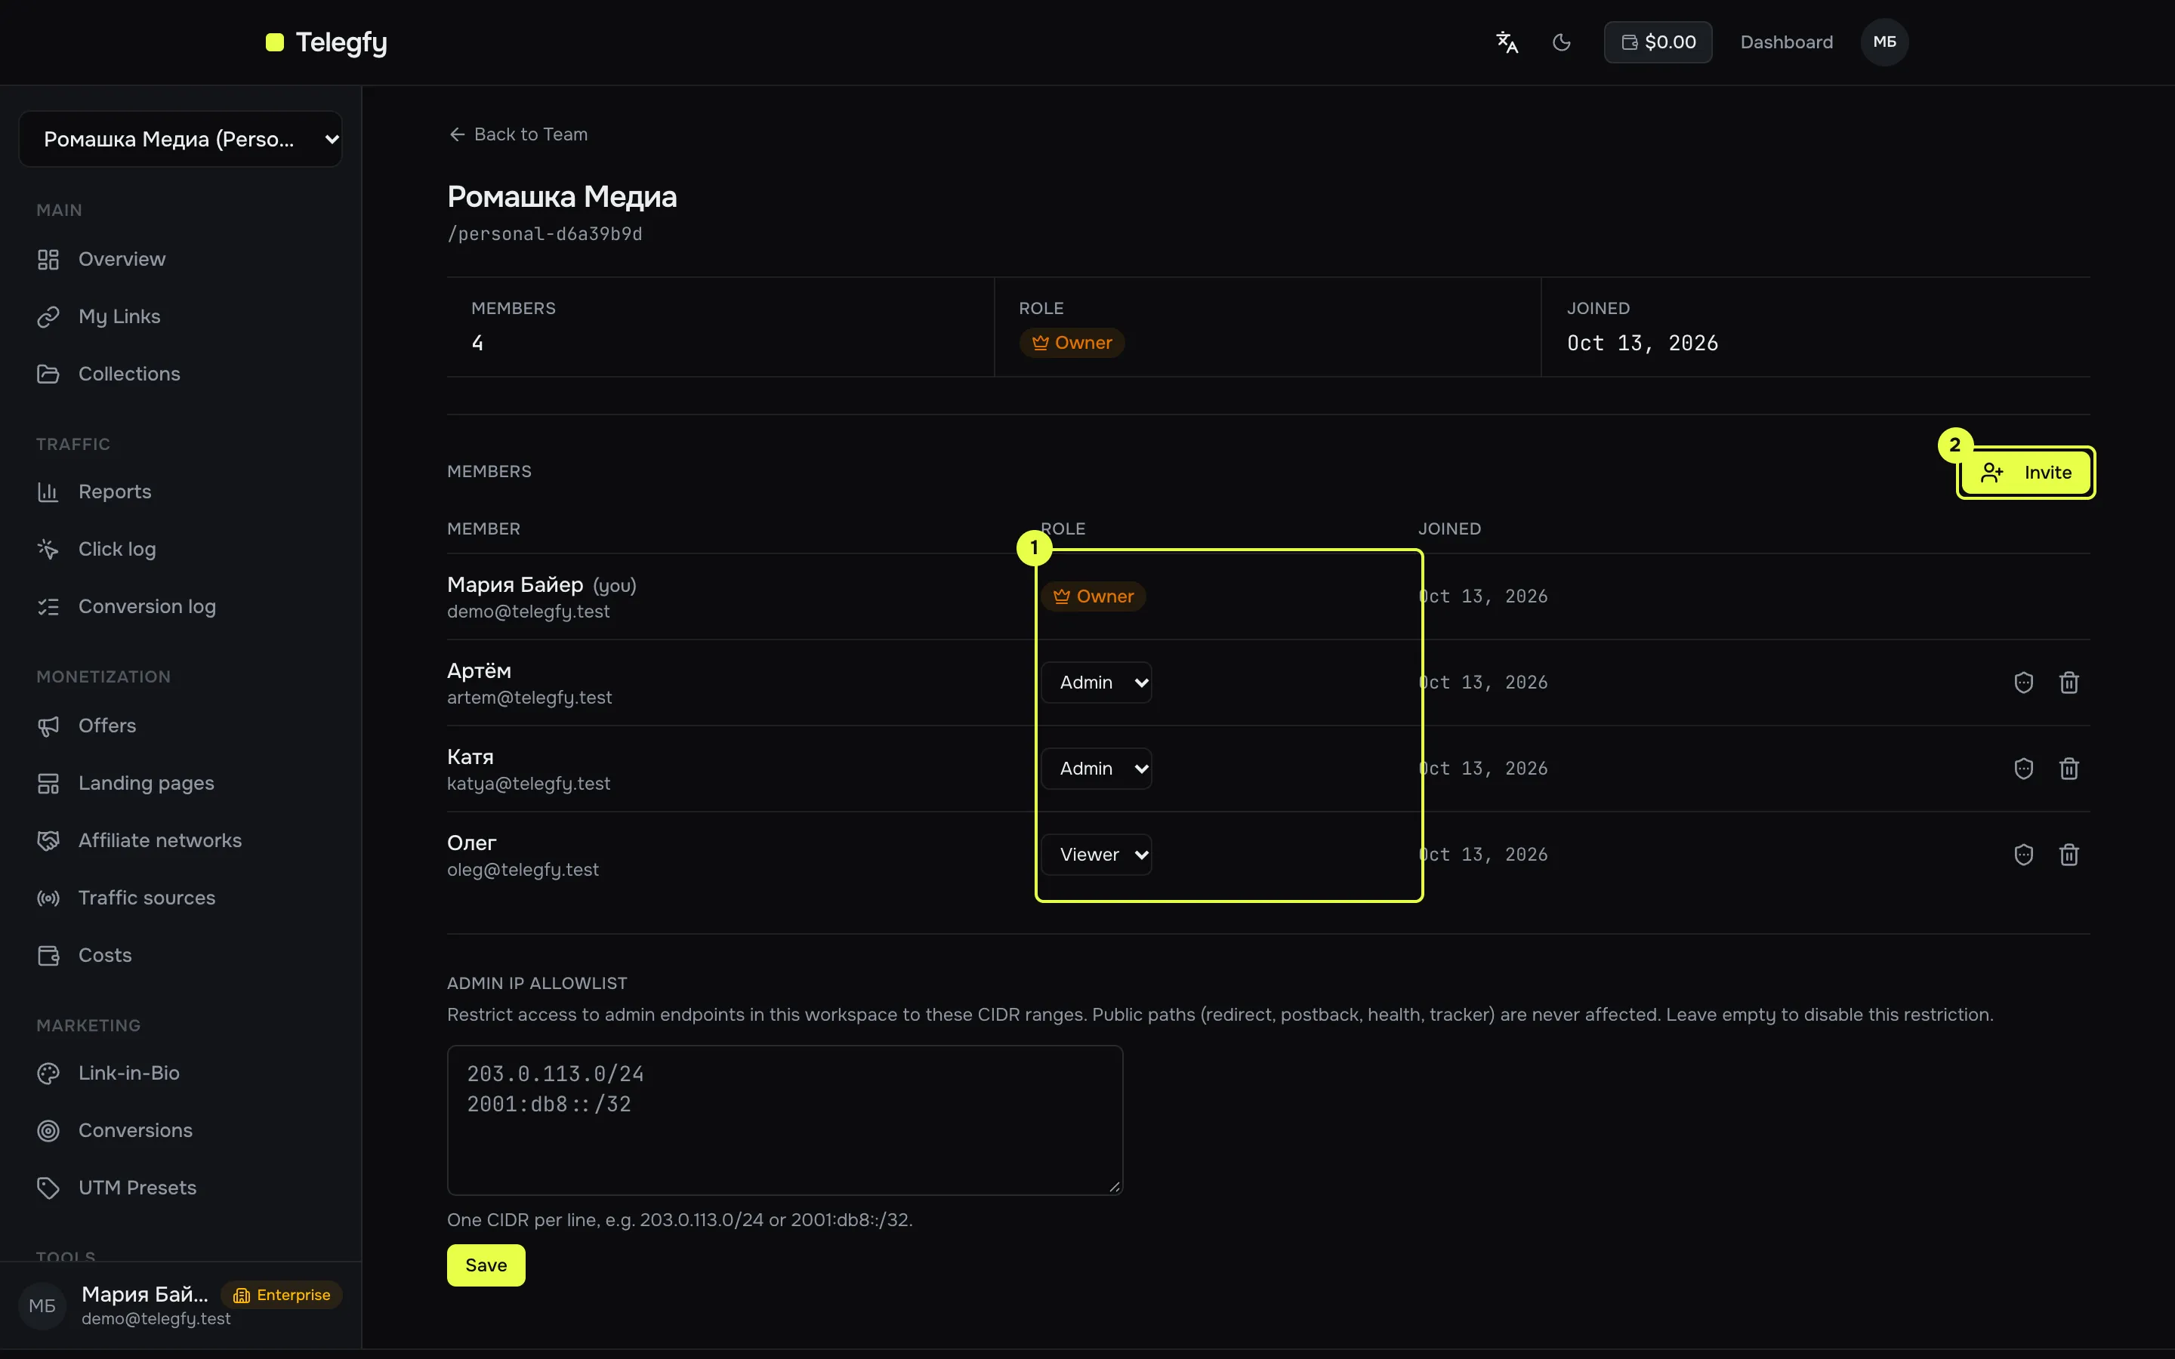Click the Conversion log list icon
The image size is (2175, 1359).
coord(48,607)
